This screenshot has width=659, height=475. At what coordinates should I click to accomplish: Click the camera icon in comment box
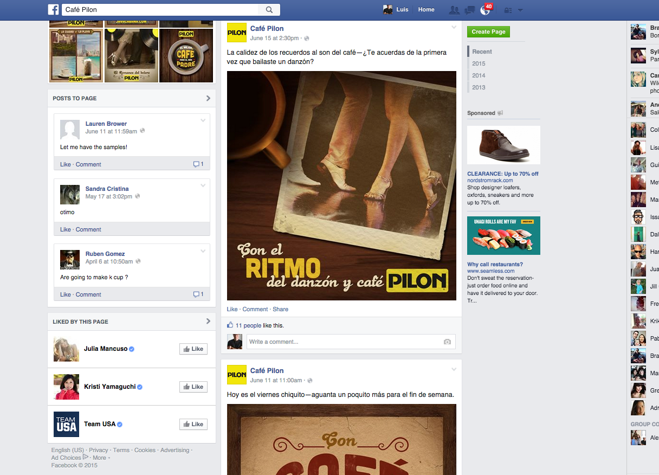(x=447, y=342)
